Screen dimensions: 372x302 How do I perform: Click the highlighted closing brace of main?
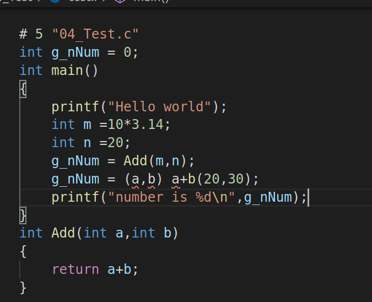coord(23,215)
